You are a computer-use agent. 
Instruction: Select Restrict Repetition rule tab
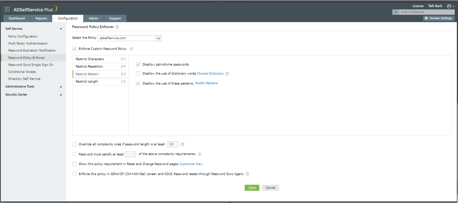point(100,66)
